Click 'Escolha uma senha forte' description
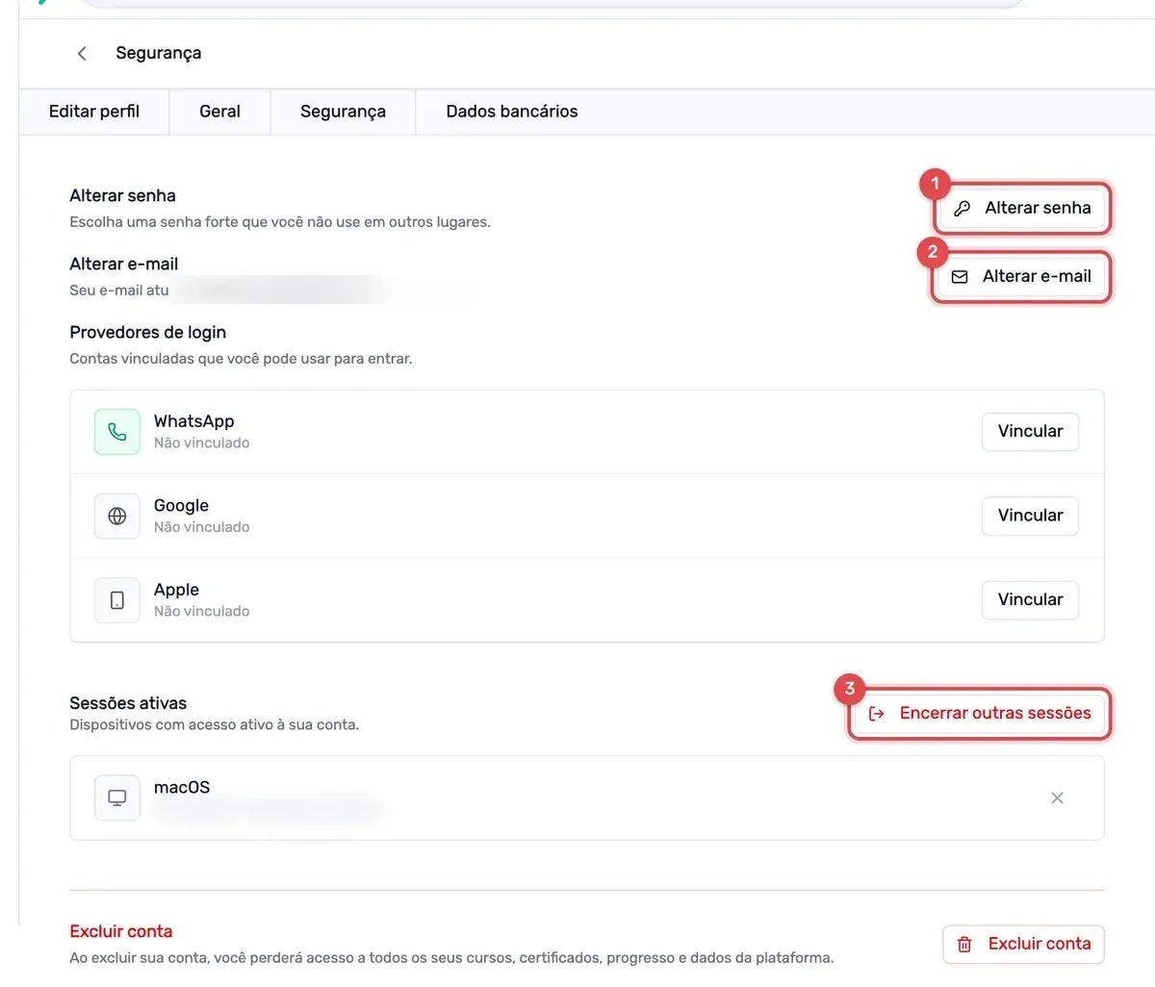This screenshot has height=987, width=1155. 280,222
